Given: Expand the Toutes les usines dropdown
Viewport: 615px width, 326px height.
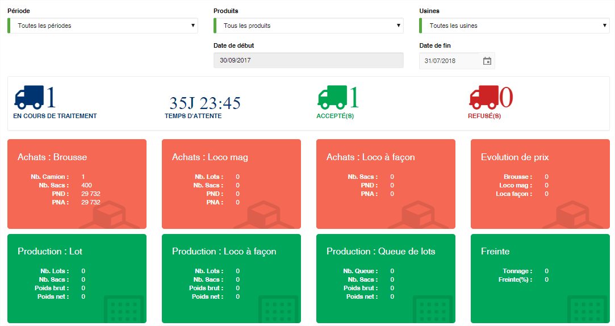Looking at the screenshot, I should [x=514, y=26].
